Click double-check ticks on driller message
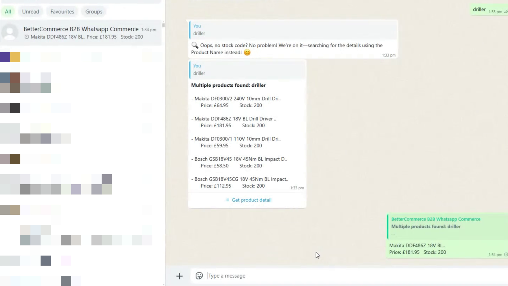The width and height of the screenshot is (508, 286). click(x=505, y=12)
